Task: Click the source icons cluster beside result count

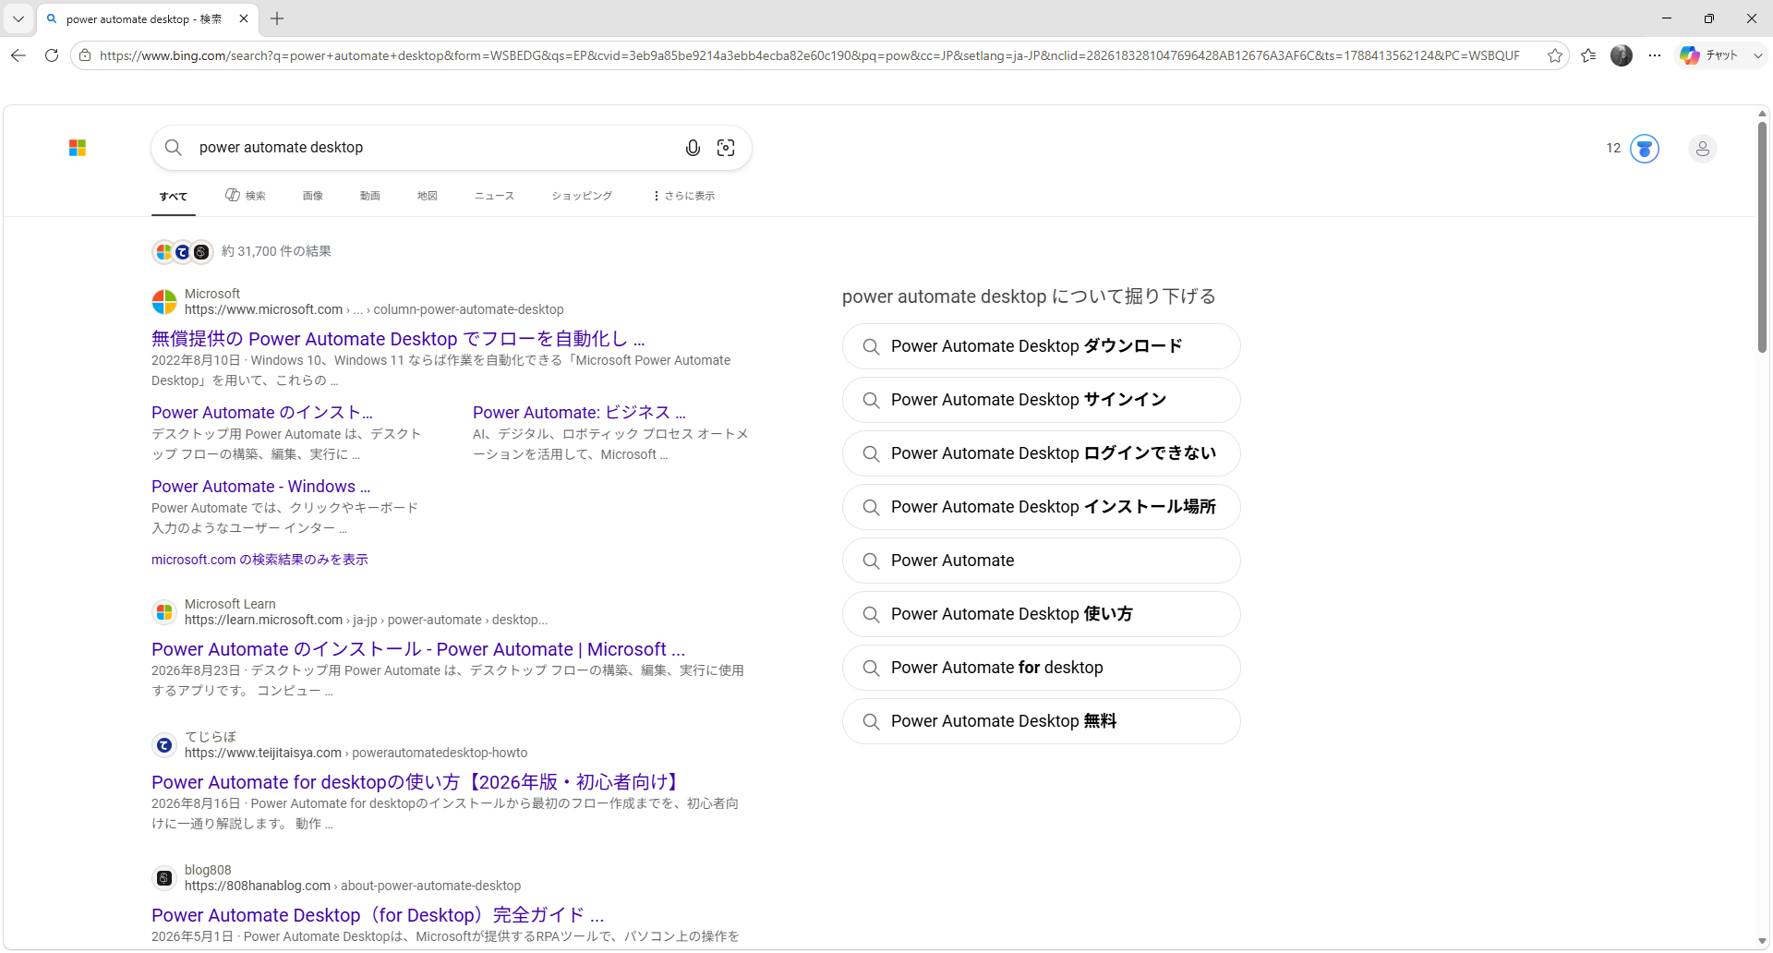Action: (x=183, y=251)
